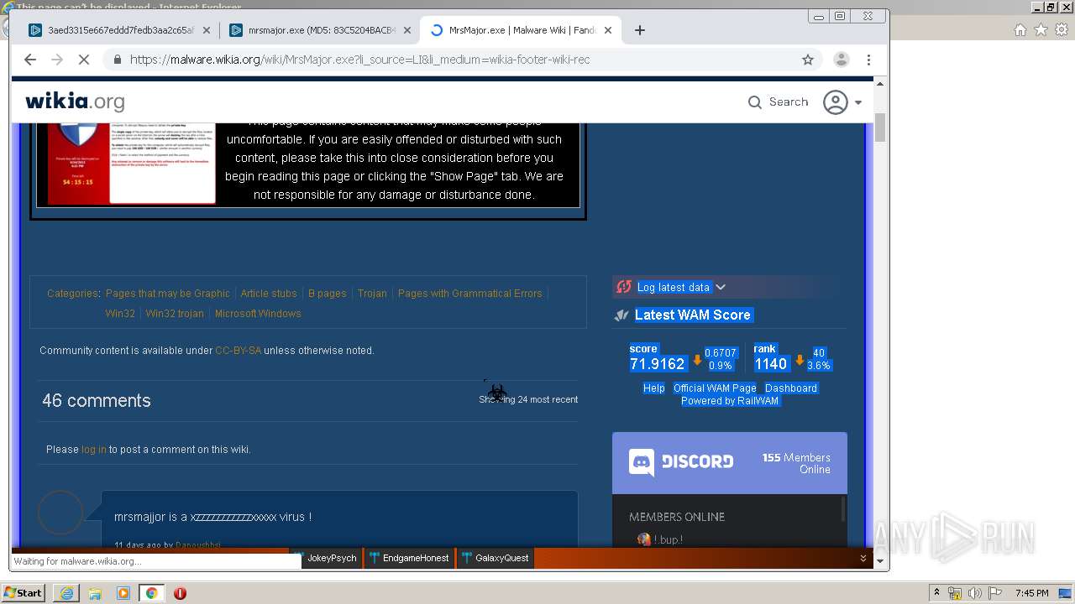Click the log in link to comment
This screenshot has width=1075, height=604.
coord(94,450)
